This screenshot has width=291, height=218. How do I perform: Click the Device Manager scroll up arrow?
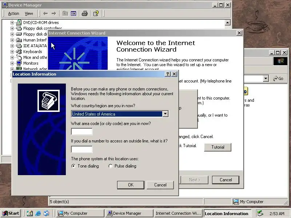pos(228,23)
